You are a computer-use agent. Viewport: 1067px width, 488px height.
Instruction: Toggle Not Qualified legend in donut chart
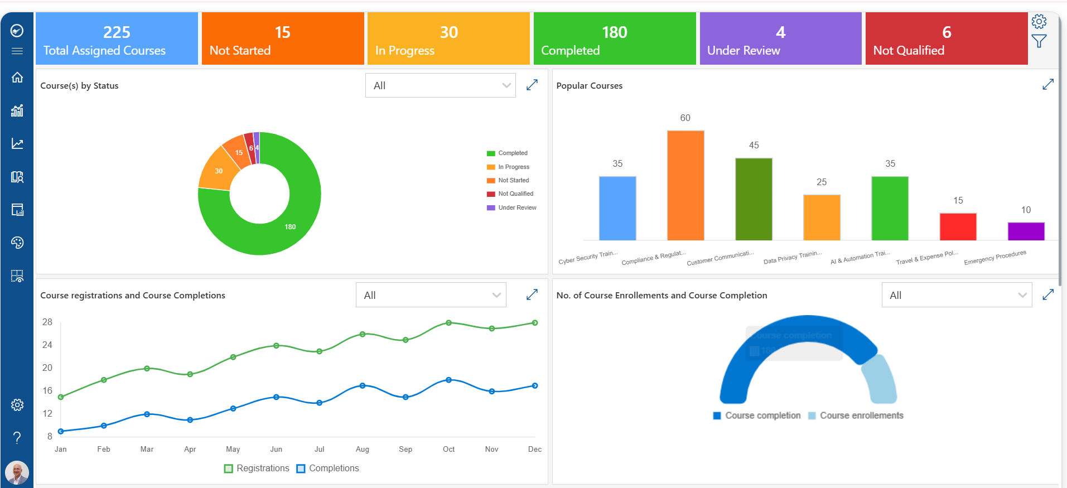(510, 194)
